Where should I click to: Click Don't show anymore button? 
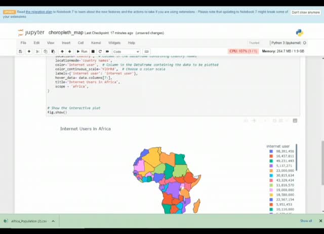pyautogui.click(x=306, y=12)
